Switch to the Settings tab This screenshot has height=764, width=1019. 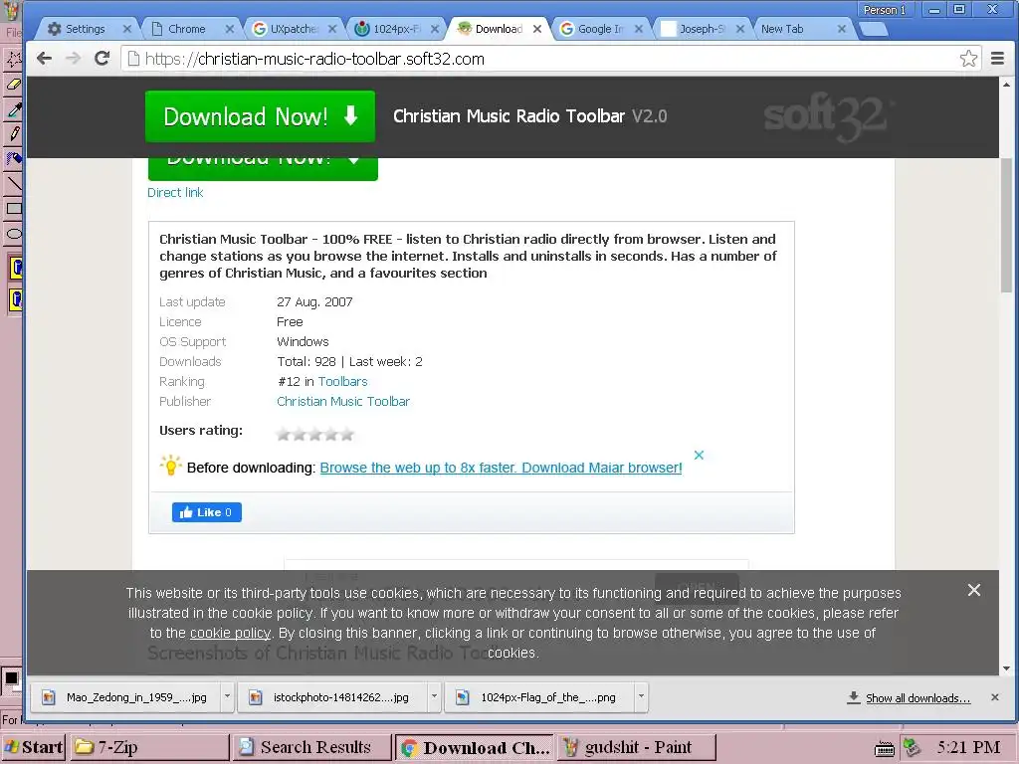point(84,29)
